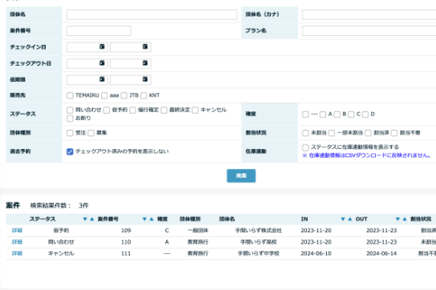This screenshot has width=436, height=290.
Task: Tick 最終決定 status checkbox
Action: [x=164, y=110]
